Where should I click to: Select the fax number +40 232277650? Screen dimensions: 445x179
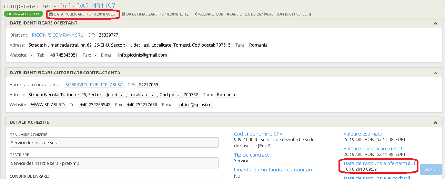(x=142, y=105)
